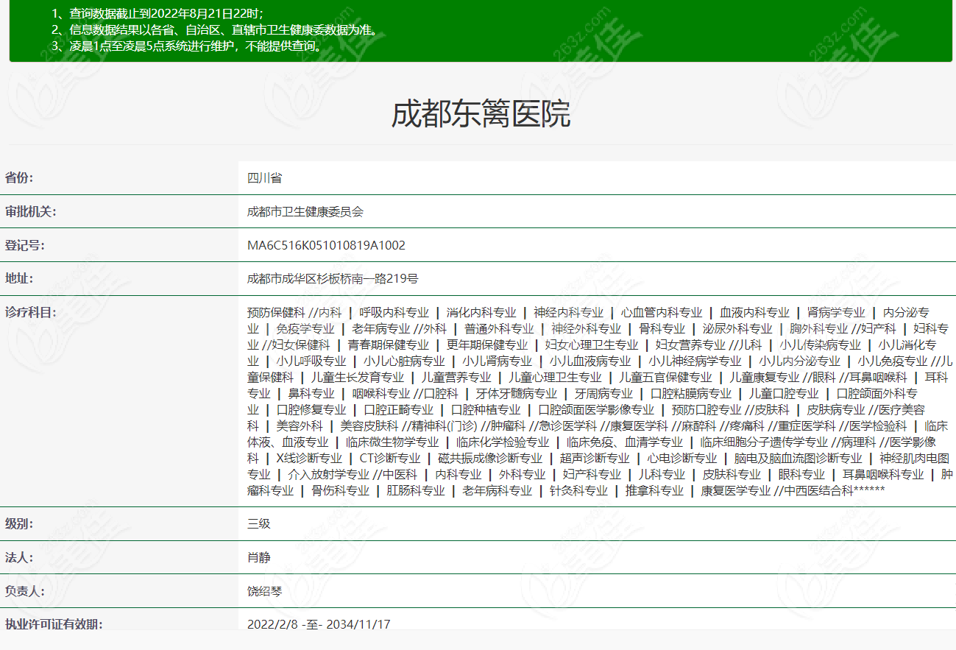The height and width of the screenshot is (650, 956).
Task: Click 神经外科专业 in the department list
Action: click(587, 328)
